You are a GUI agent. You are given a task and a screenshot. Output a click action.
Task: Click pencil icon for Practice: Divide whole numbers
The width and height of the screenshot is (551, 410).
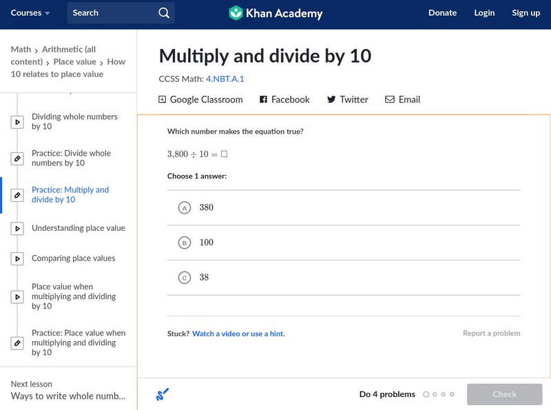tap(17, 158)
